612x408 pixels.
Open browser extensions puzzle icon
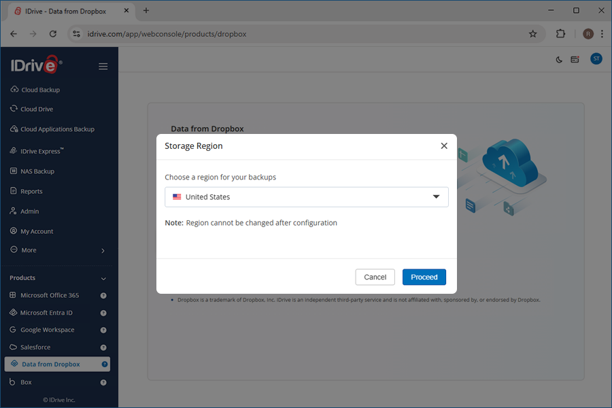pyautogui.click(x=560, y=34)
